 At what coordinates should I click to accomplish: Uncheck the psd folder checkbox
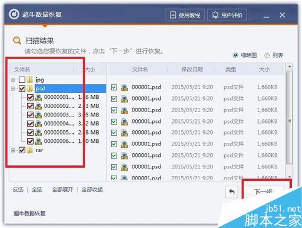(22, 89)
